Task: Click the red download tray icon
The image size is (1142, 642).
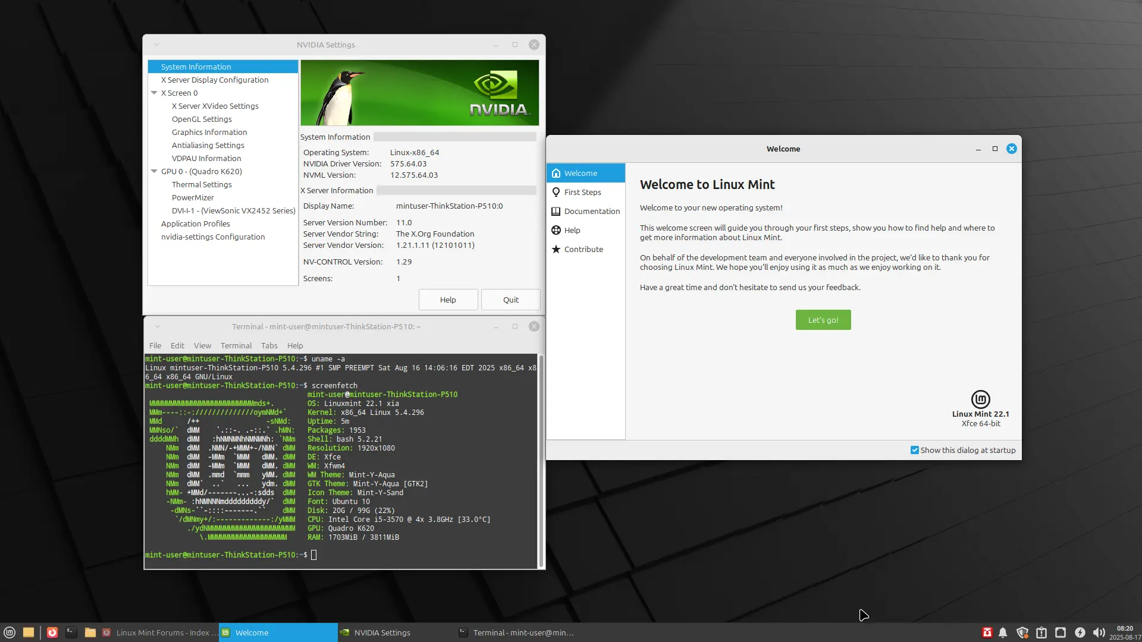Action: pyautogui.click(x=987, y=632)
